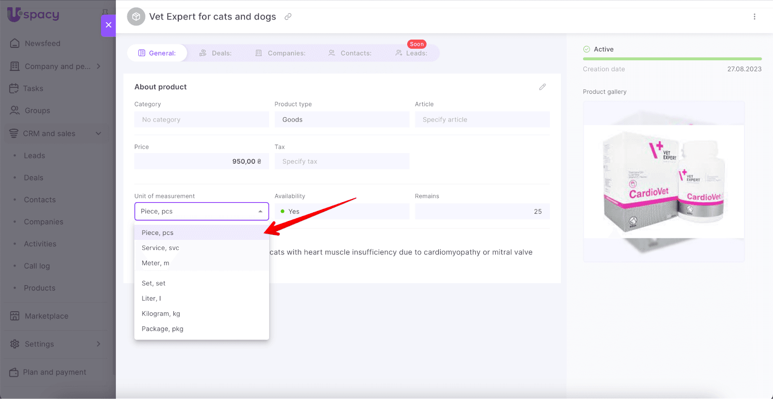Go to Tasks in the sidebar
The height and width of the screenshot is (399, 773).
coord(33,88)
